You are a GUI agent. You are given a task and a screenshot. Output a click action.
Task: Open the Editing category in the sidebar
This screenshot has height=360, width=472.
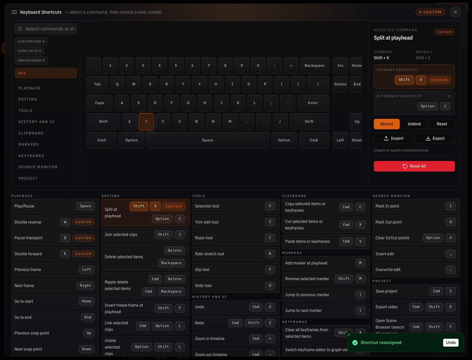pos(46,99)
